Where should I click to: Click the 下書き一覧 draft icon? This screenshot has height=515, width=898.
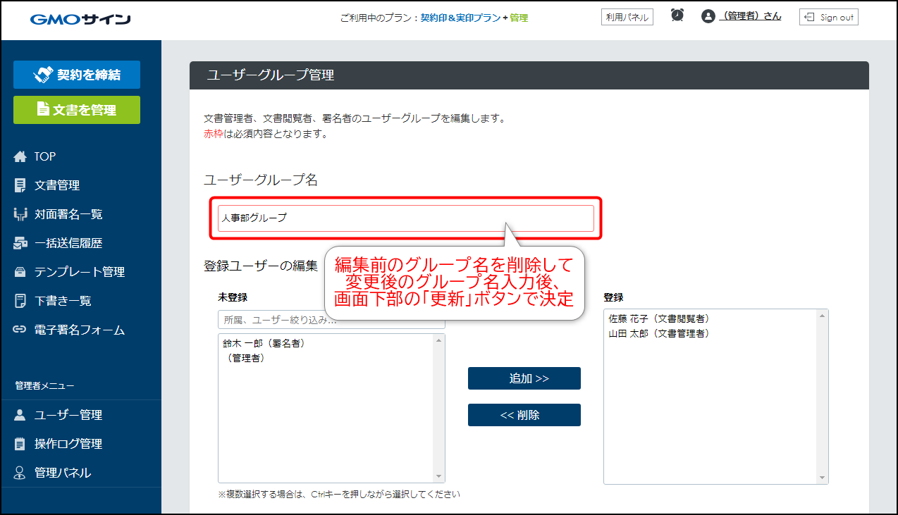pyautogui.click(x=20, y=301)
